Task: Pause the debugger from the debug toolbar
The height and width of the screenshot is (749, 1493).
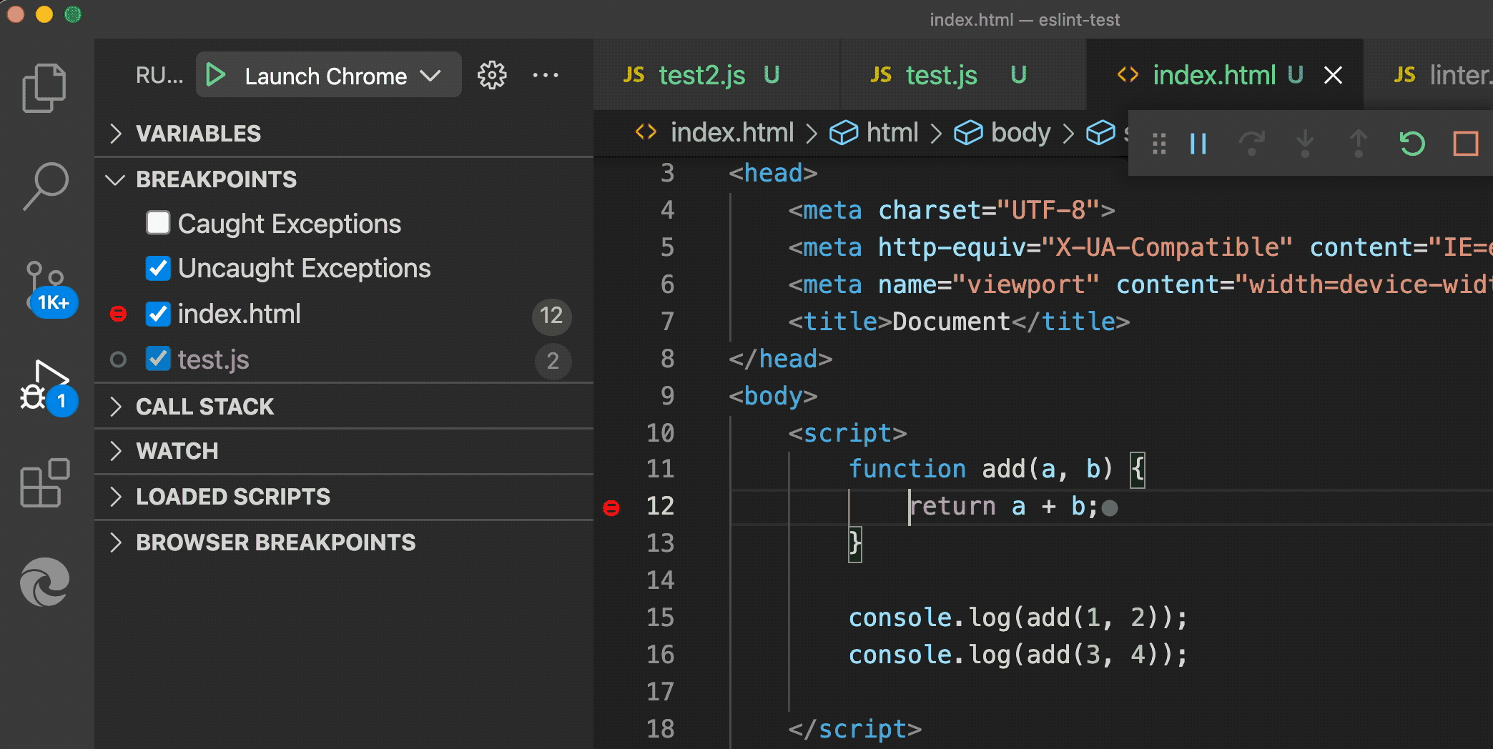Action: point(1198,144)
